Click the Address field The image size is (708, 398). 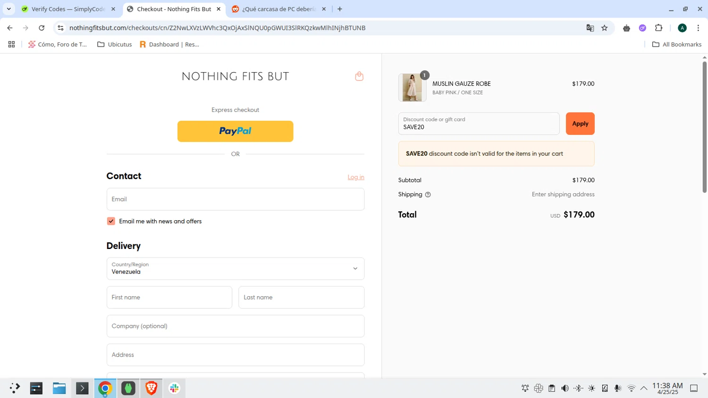[235, 355]
